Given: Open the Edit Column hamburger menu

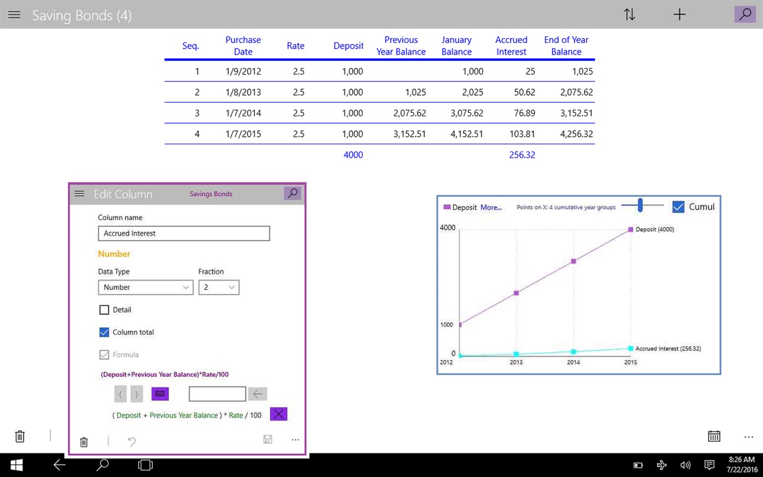Looking at the screenshot, I should (79, 193).
